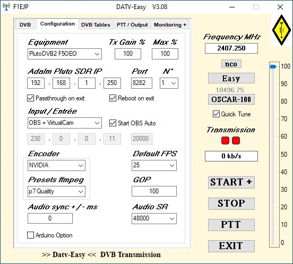This screenshot has width=293, height=264.
Task: Click the antenna app icon in title bar
Action: click(6, 7)
